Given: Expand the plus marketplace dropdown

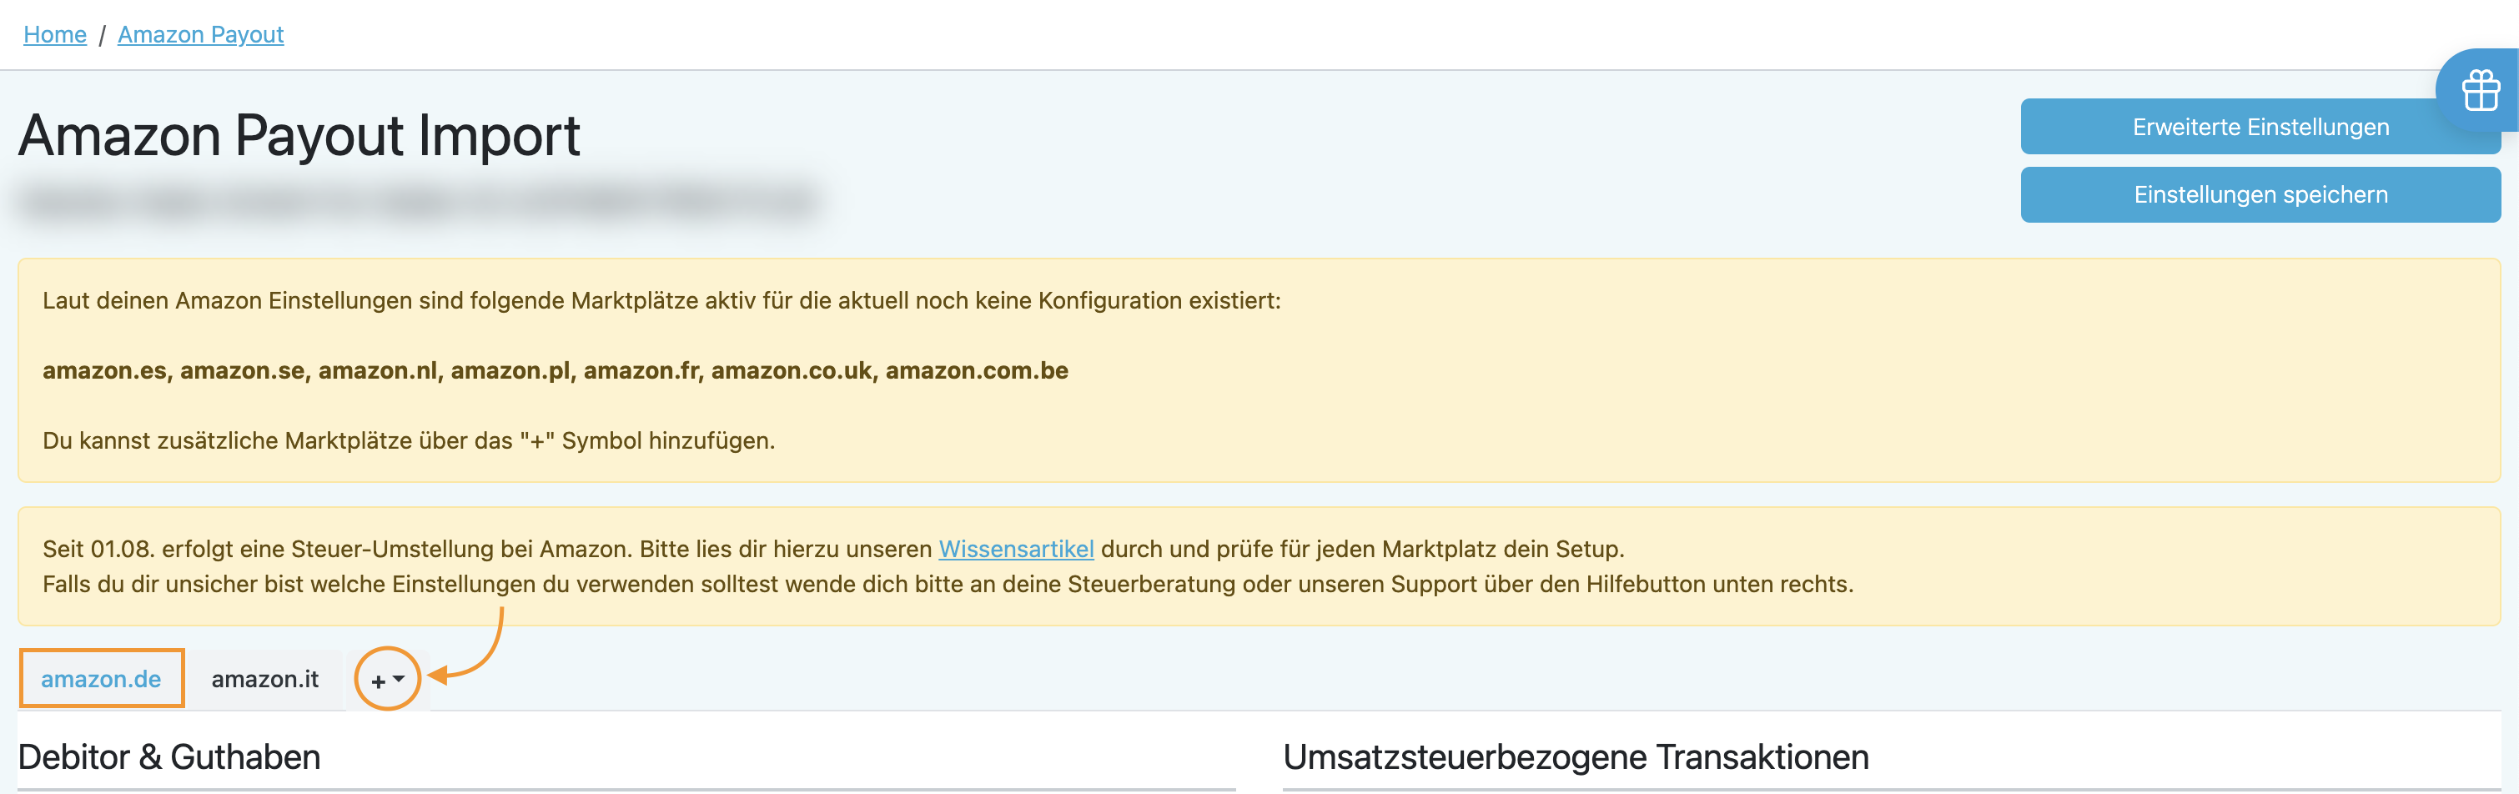Looking at the screenshot, I should point(387,680).
